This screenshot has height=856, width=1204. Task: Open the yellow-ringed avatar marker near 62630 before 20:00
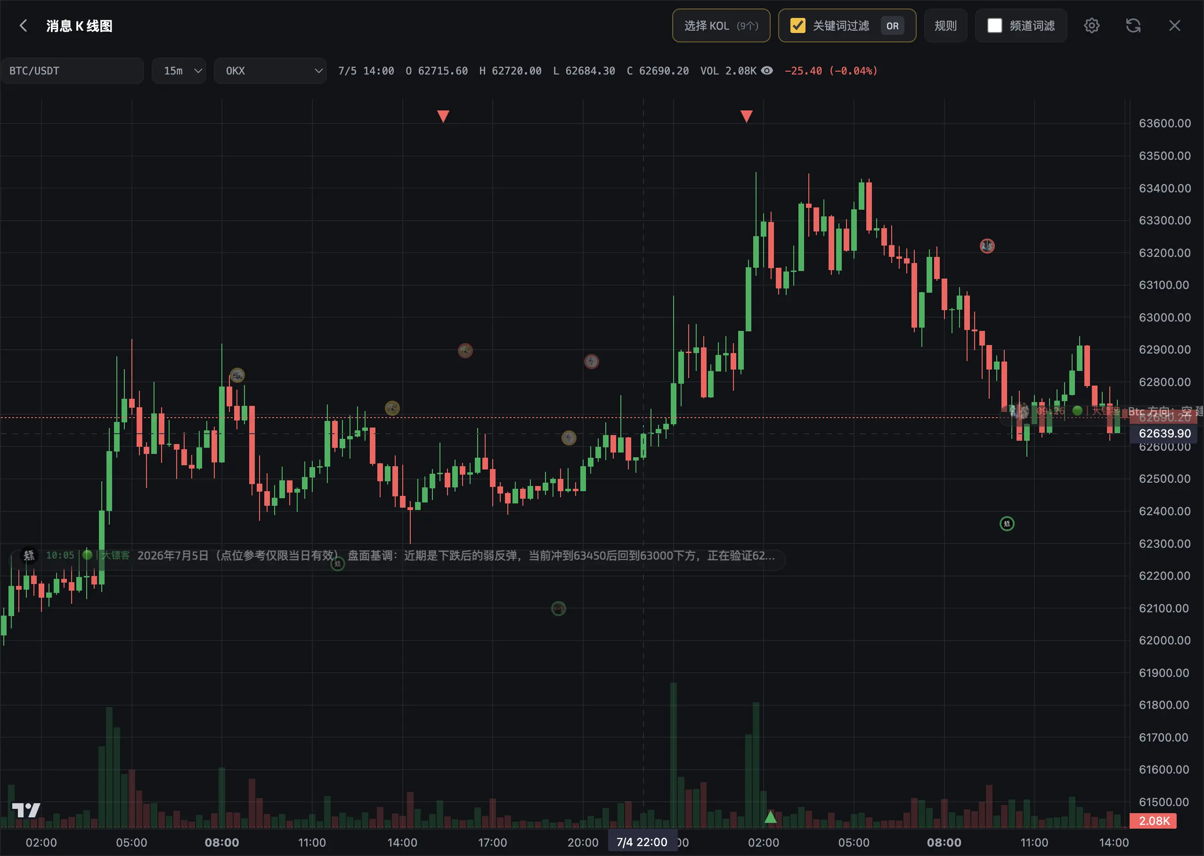point(569,437)
